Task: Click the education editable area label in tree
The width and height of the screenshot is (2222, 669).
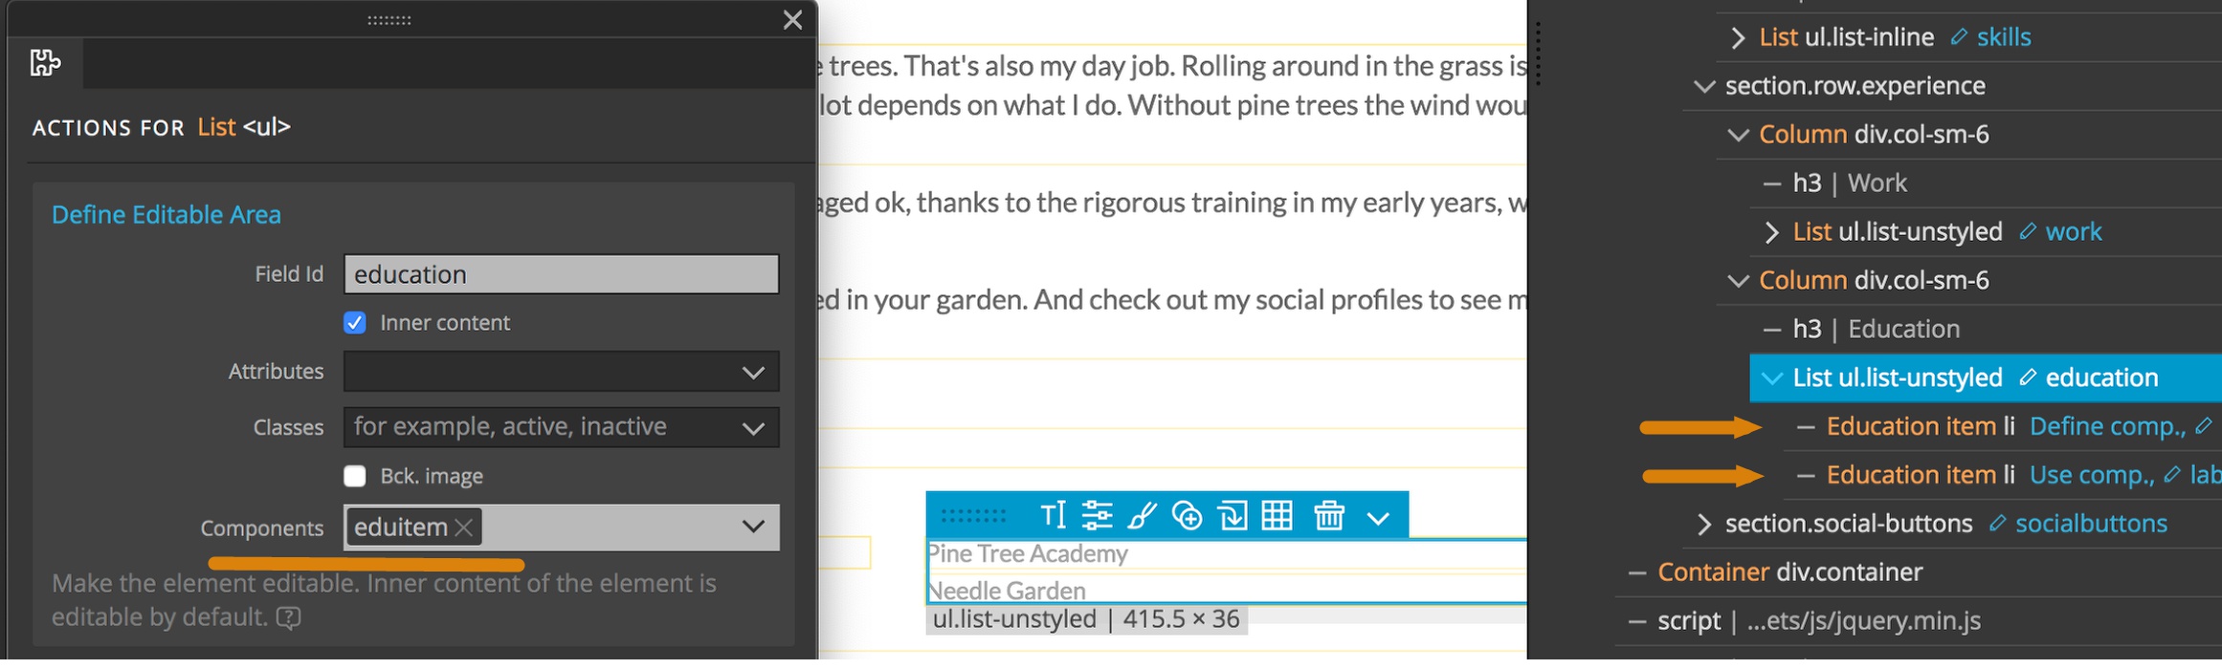Action: click(2101, 378)
